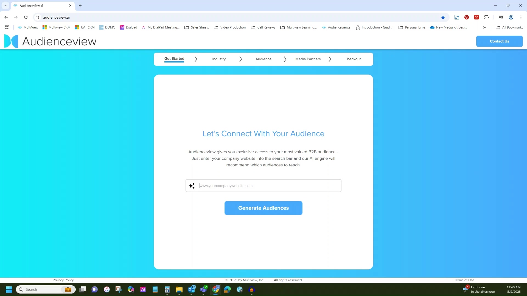This screenshot has height=296, width=527.
Task: Open the Video Production bookmark folder
Action: pyautogui.click(x=230, y=27)
